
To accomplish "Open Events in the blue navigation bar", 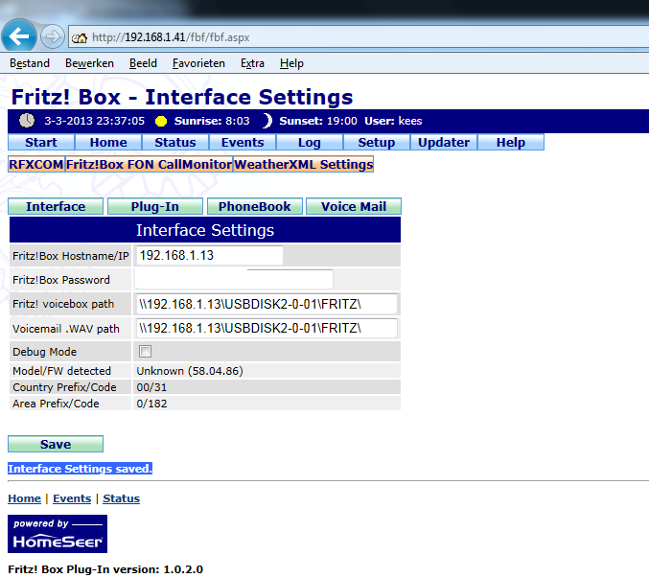I will (x=243, y=142).
